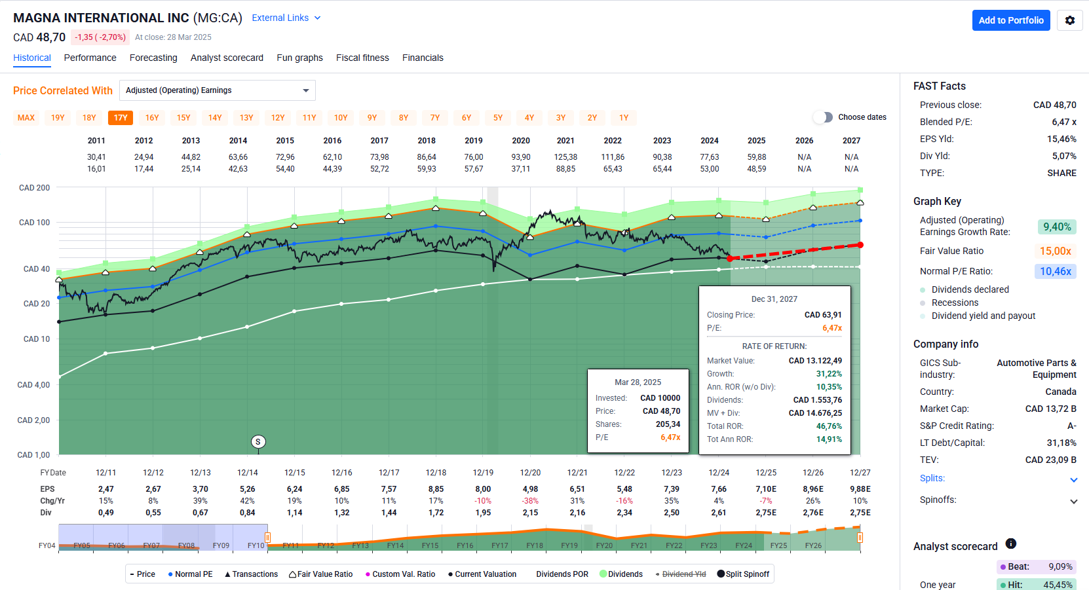Switch to the Forecasting tab
Screen dimensions: 1089x590
tap(153, 58)
